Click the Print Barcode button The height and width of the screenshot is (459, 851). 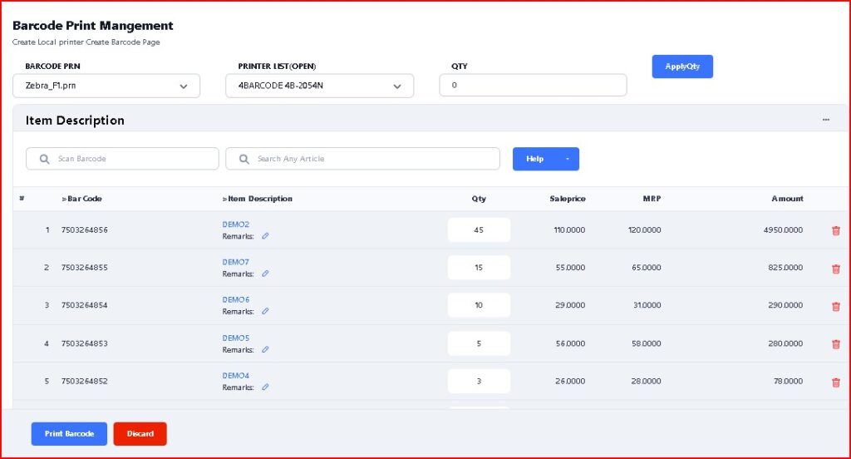(69, 434)
